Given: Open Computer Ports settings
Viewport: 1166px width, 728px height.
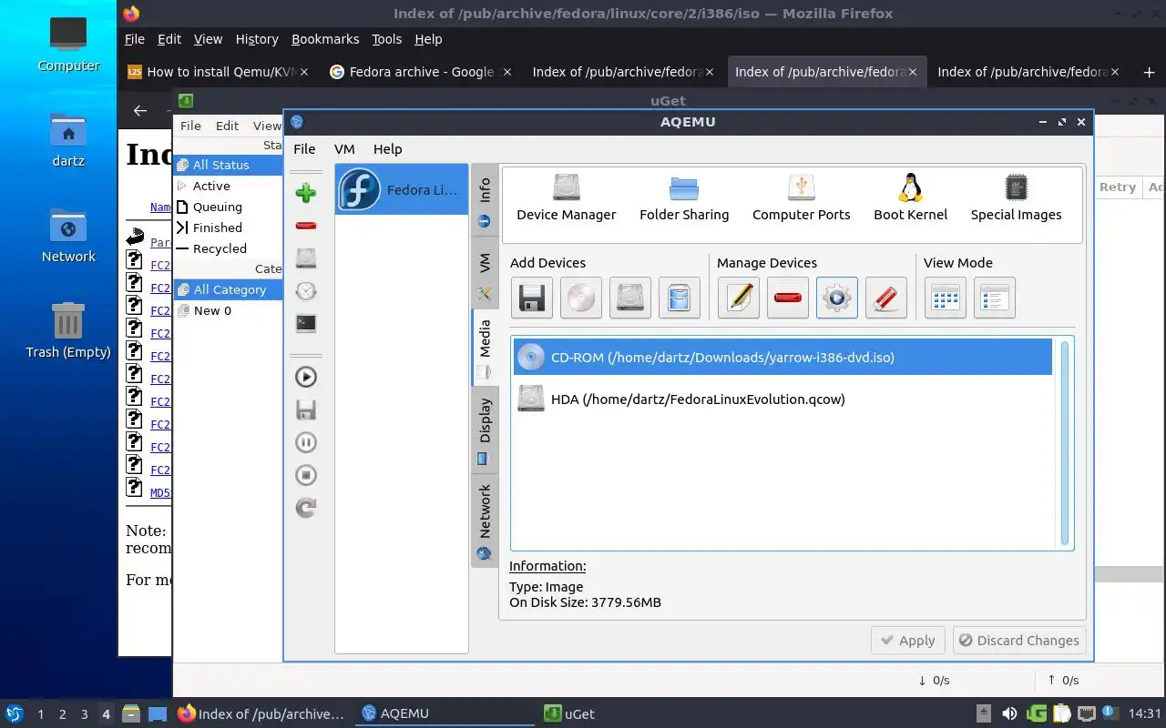Looking at the screenshot, I should tap(801, 198).
